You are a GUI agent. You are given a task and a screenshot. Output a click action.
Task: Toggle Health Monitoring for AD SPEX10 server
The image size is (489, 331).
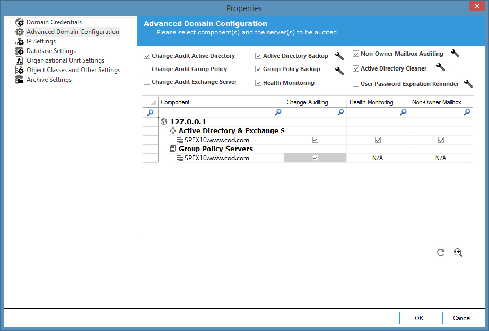[378, 140]
